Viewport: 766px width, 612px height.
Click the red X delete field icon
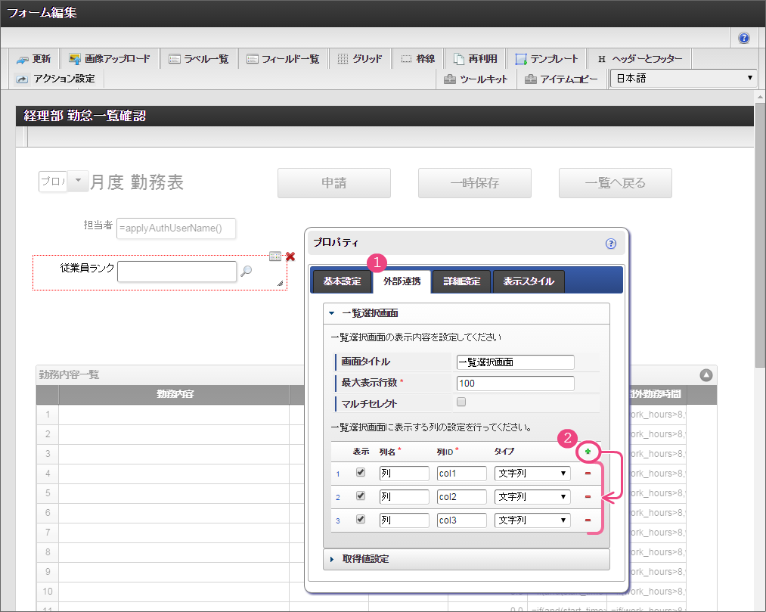290,256
